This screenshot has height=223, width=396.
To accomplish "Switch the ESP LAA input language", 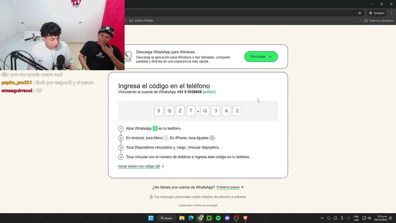I will [x=356, y=218].
